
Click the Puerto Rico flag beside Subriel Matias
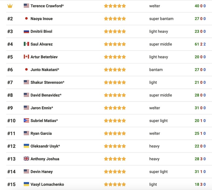[26, 121]
